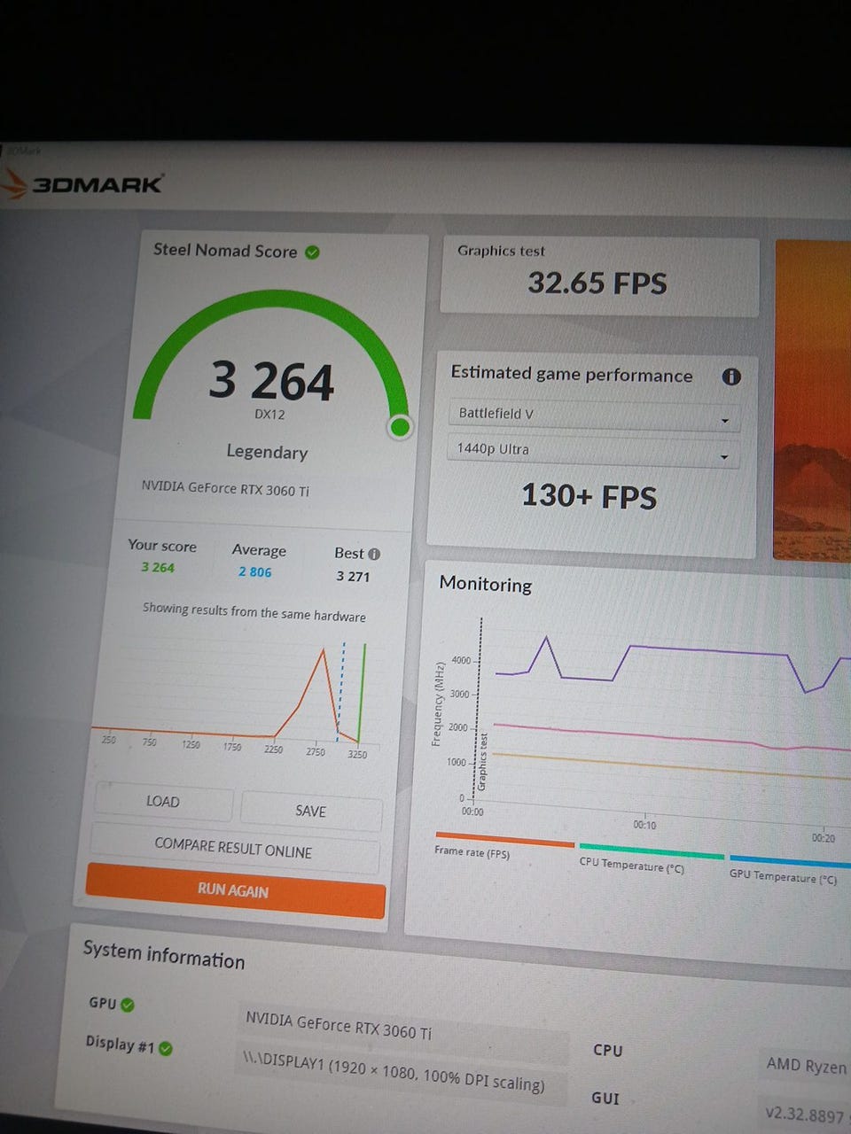The image size is (851, 1134).
Task: Click the 3DMark logo
Action: [x=82, y=184]
